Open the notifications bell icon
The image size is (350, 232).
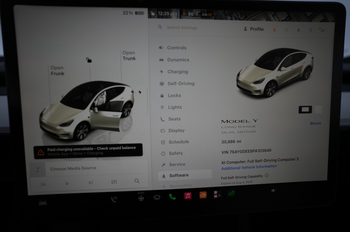click(299, 30)
